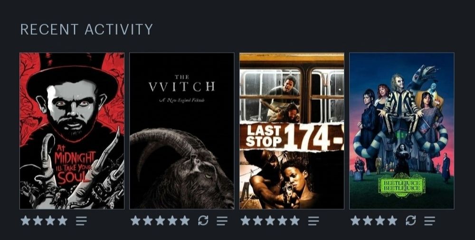Click first star under Beetlejuice Beetlejuice
Screen dimensions: 475x240
pos(355,221)
